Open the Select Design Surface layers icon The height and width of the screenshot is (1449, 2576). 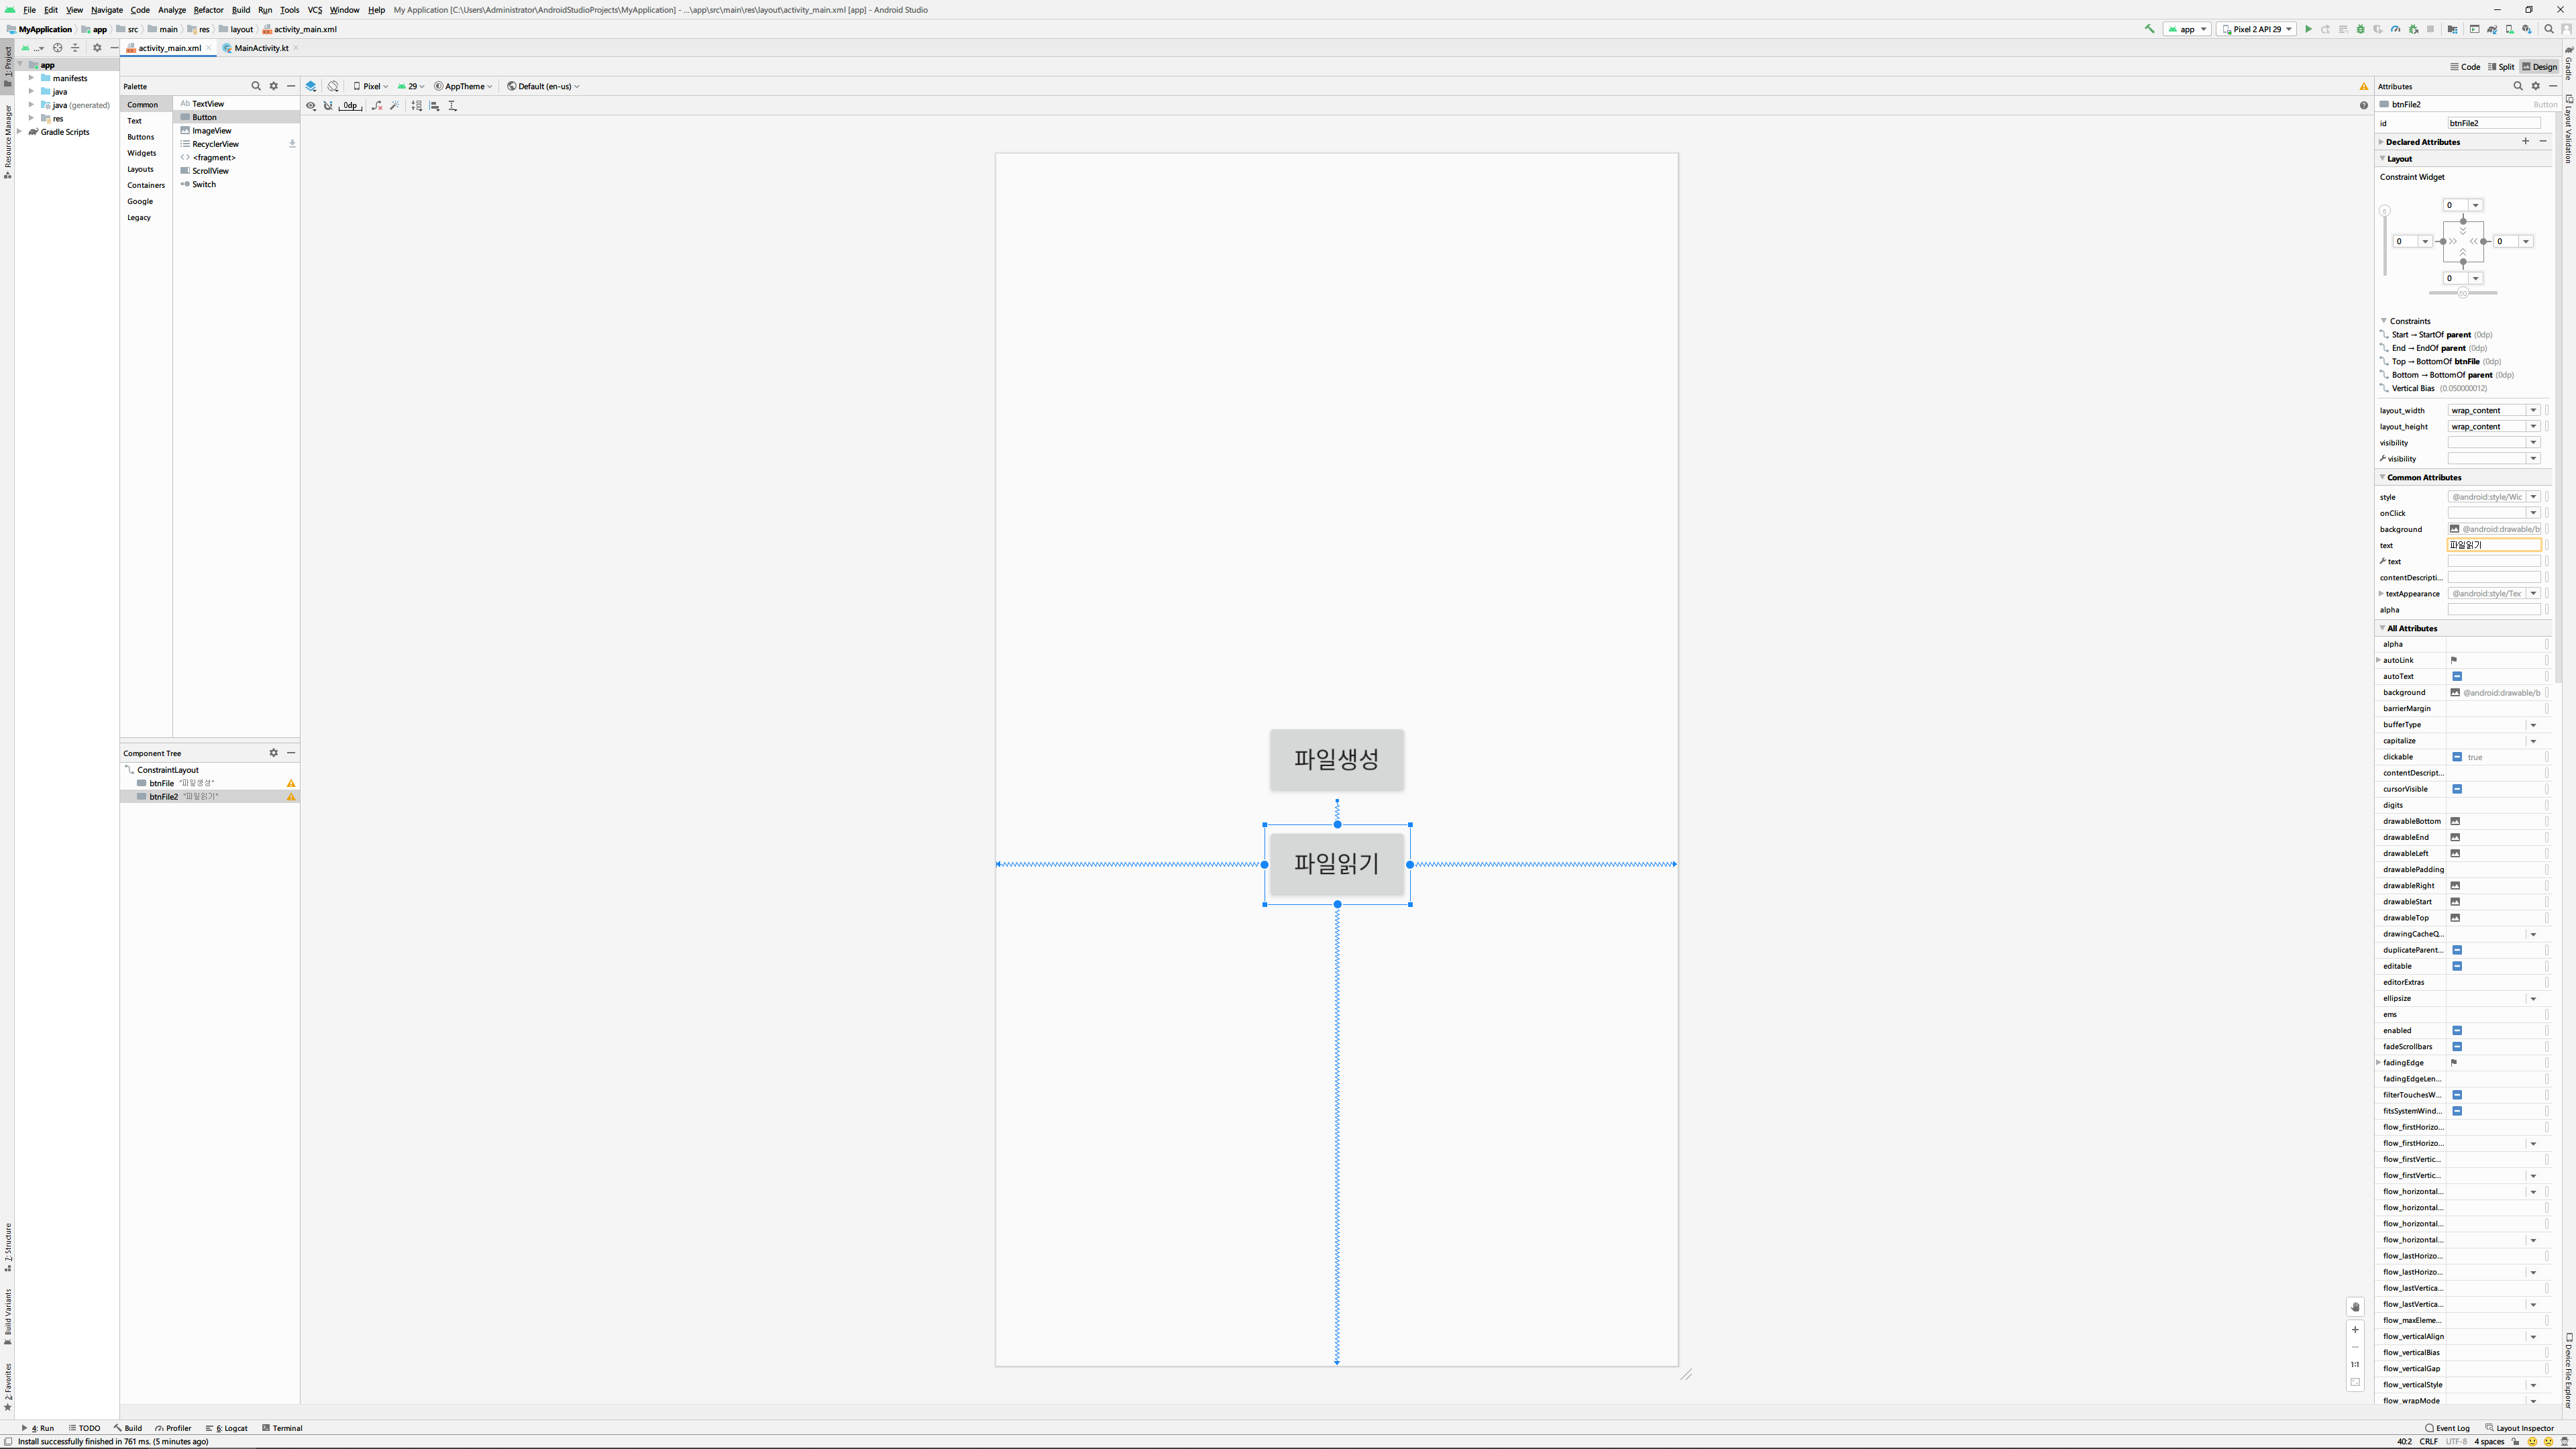[311, 86]
